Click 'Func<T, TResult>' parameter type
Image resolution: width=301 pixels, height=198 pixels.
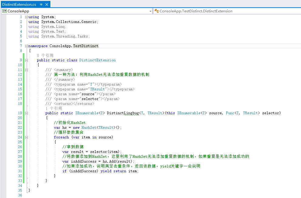tap(243, 113)
